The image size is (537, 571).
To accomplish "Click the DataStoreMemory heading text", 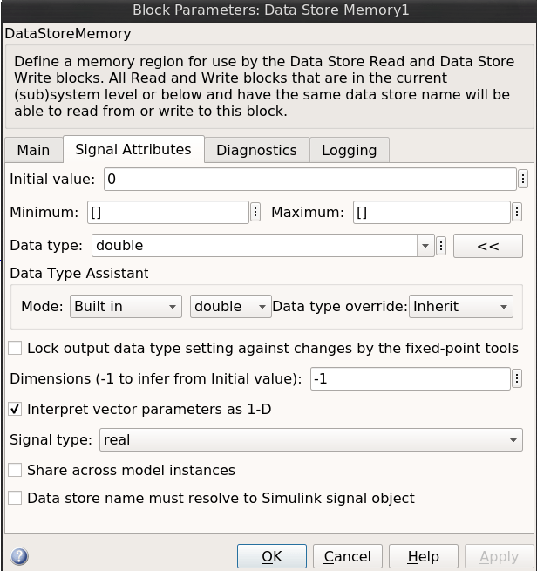I will pos(68,33).
